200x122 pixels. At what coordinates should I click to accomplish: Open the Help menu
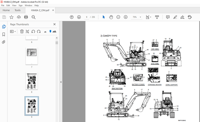point(36,5)
